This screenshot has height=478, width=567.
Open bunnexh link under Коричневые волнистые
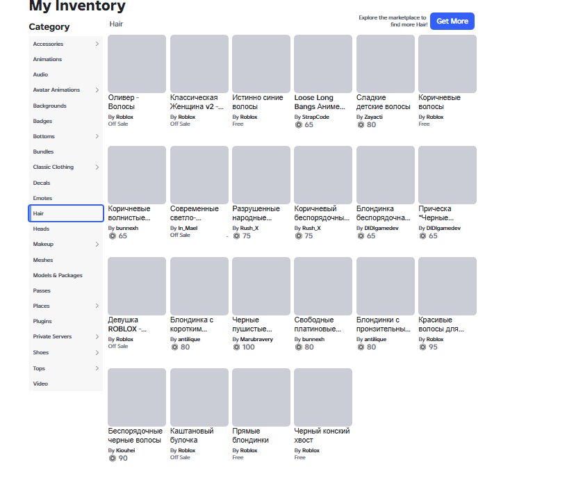click(127, 228)
